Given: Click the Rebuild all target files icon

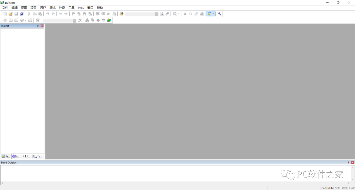Looking at the screenshot, I should [x=16, y=20].
